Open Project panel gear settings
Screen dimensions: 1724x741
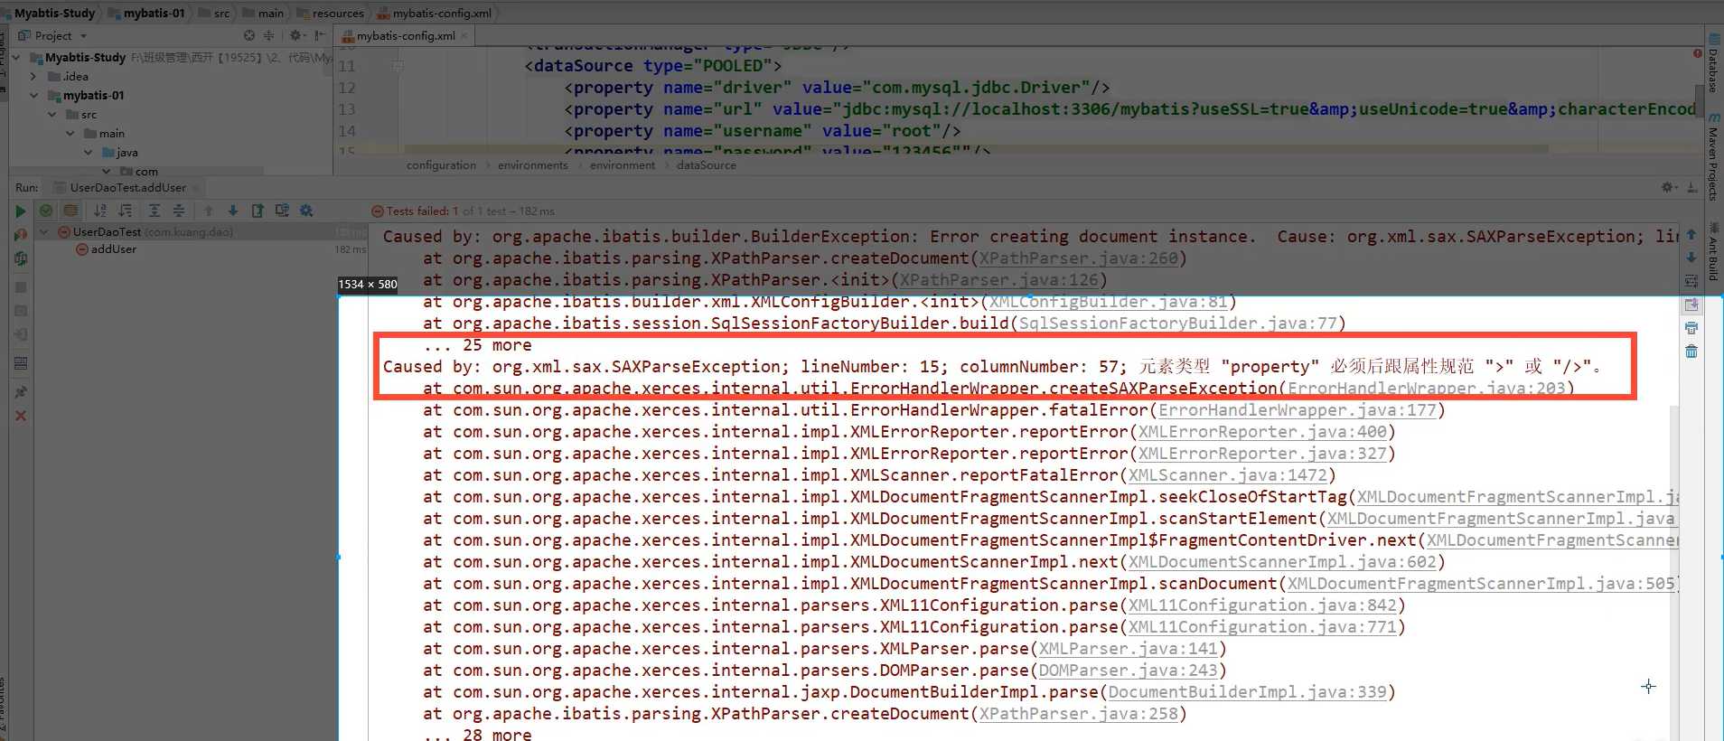tap(296, 35)
